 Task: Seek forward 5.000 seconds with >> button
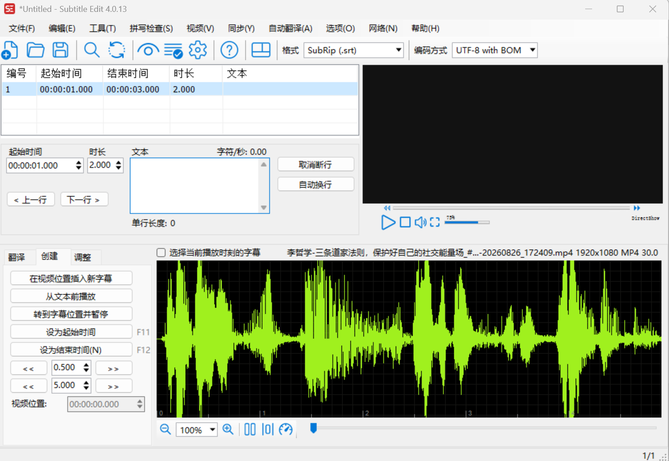click(114, 386)
